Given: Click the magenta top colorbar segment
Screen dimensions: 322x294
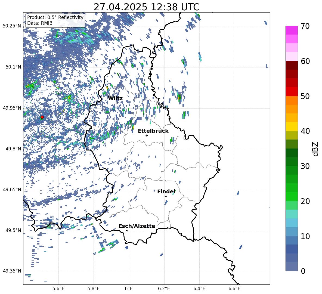Looking at the screenshot, I should coord(292,30).
